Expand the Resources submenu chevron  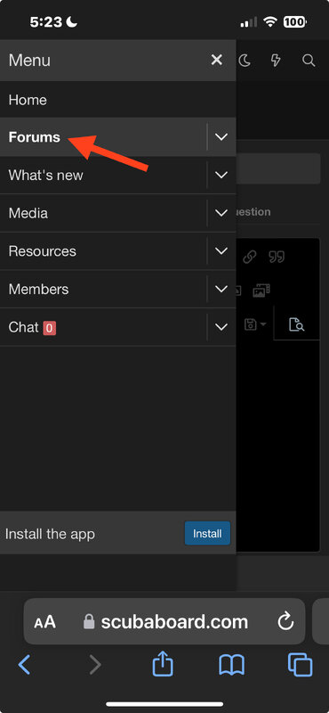pos(221,251)
